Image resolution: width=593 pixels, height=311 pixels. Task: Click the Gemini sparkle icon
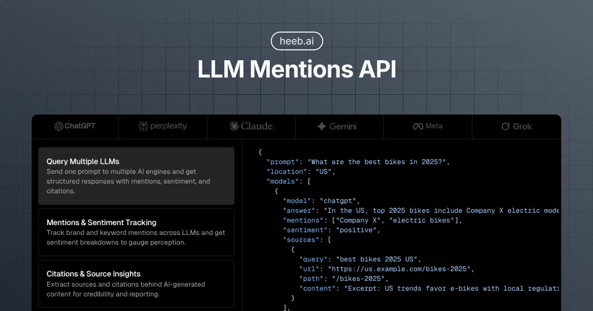tap(321, 126)
